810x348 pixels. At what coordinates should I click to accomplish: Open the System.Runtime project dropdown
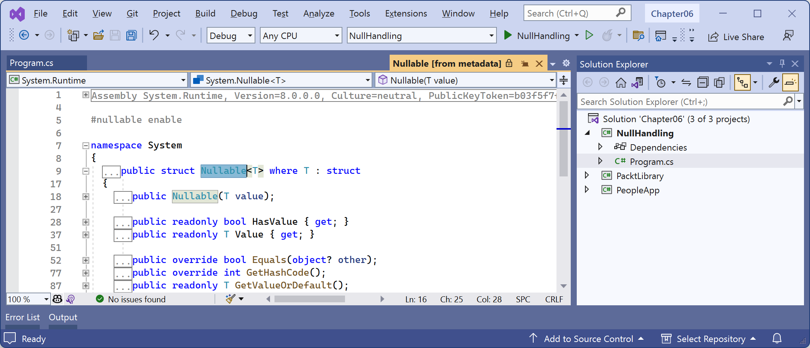coord(97,80)
